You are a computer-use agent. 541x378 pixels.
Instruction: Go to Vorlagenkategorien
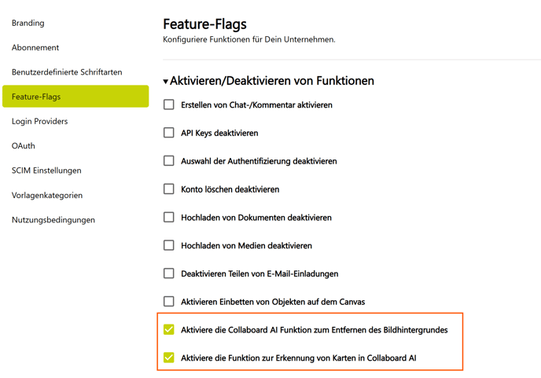[47, 196]
